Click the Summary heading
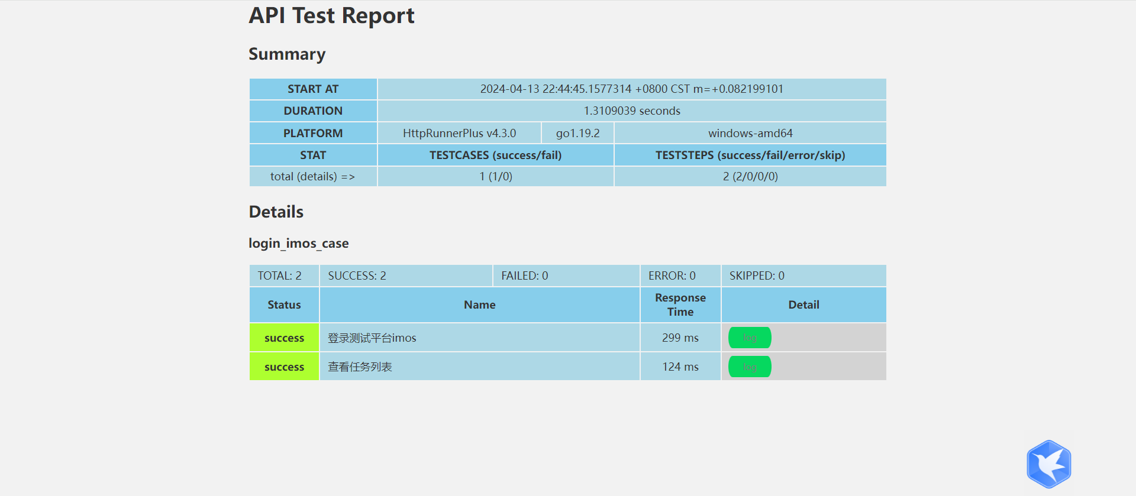The image size is (1136, 496). [287, 54]
